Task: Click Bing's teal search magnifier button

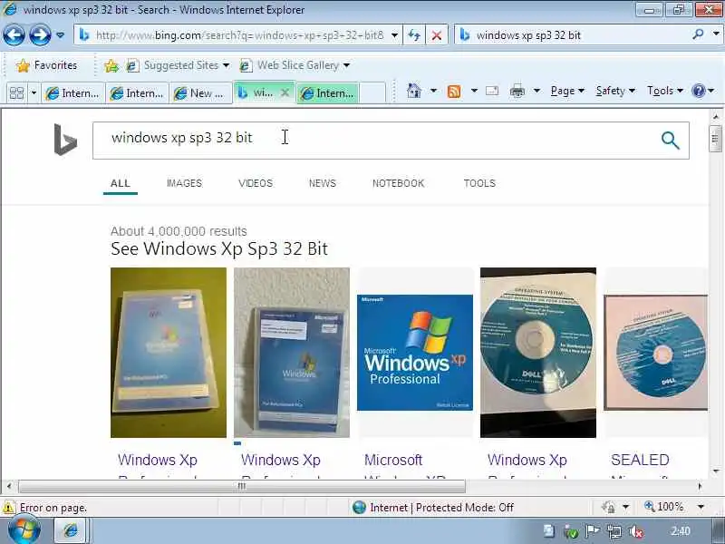Action: coord(670,141)
